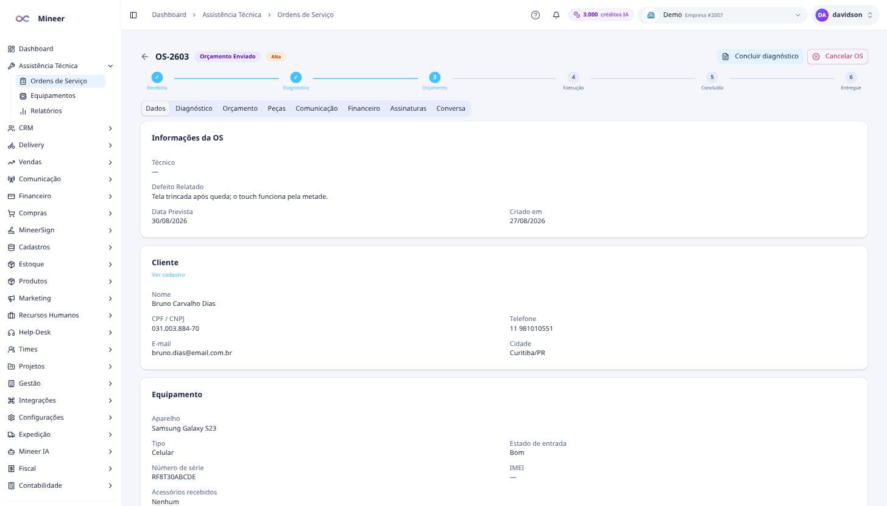Screen dimensions: 887x506
Task: Click the Delivery scooter icon
Action: click(12, 145)
